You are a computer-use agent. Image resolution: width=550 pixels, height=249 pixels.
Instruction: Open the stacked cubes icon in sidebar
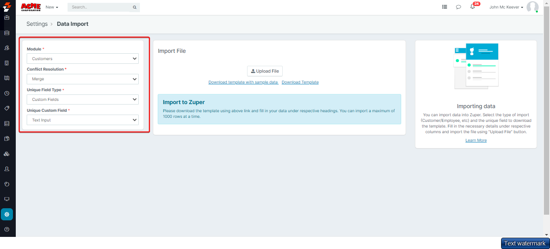click(7, 154)
